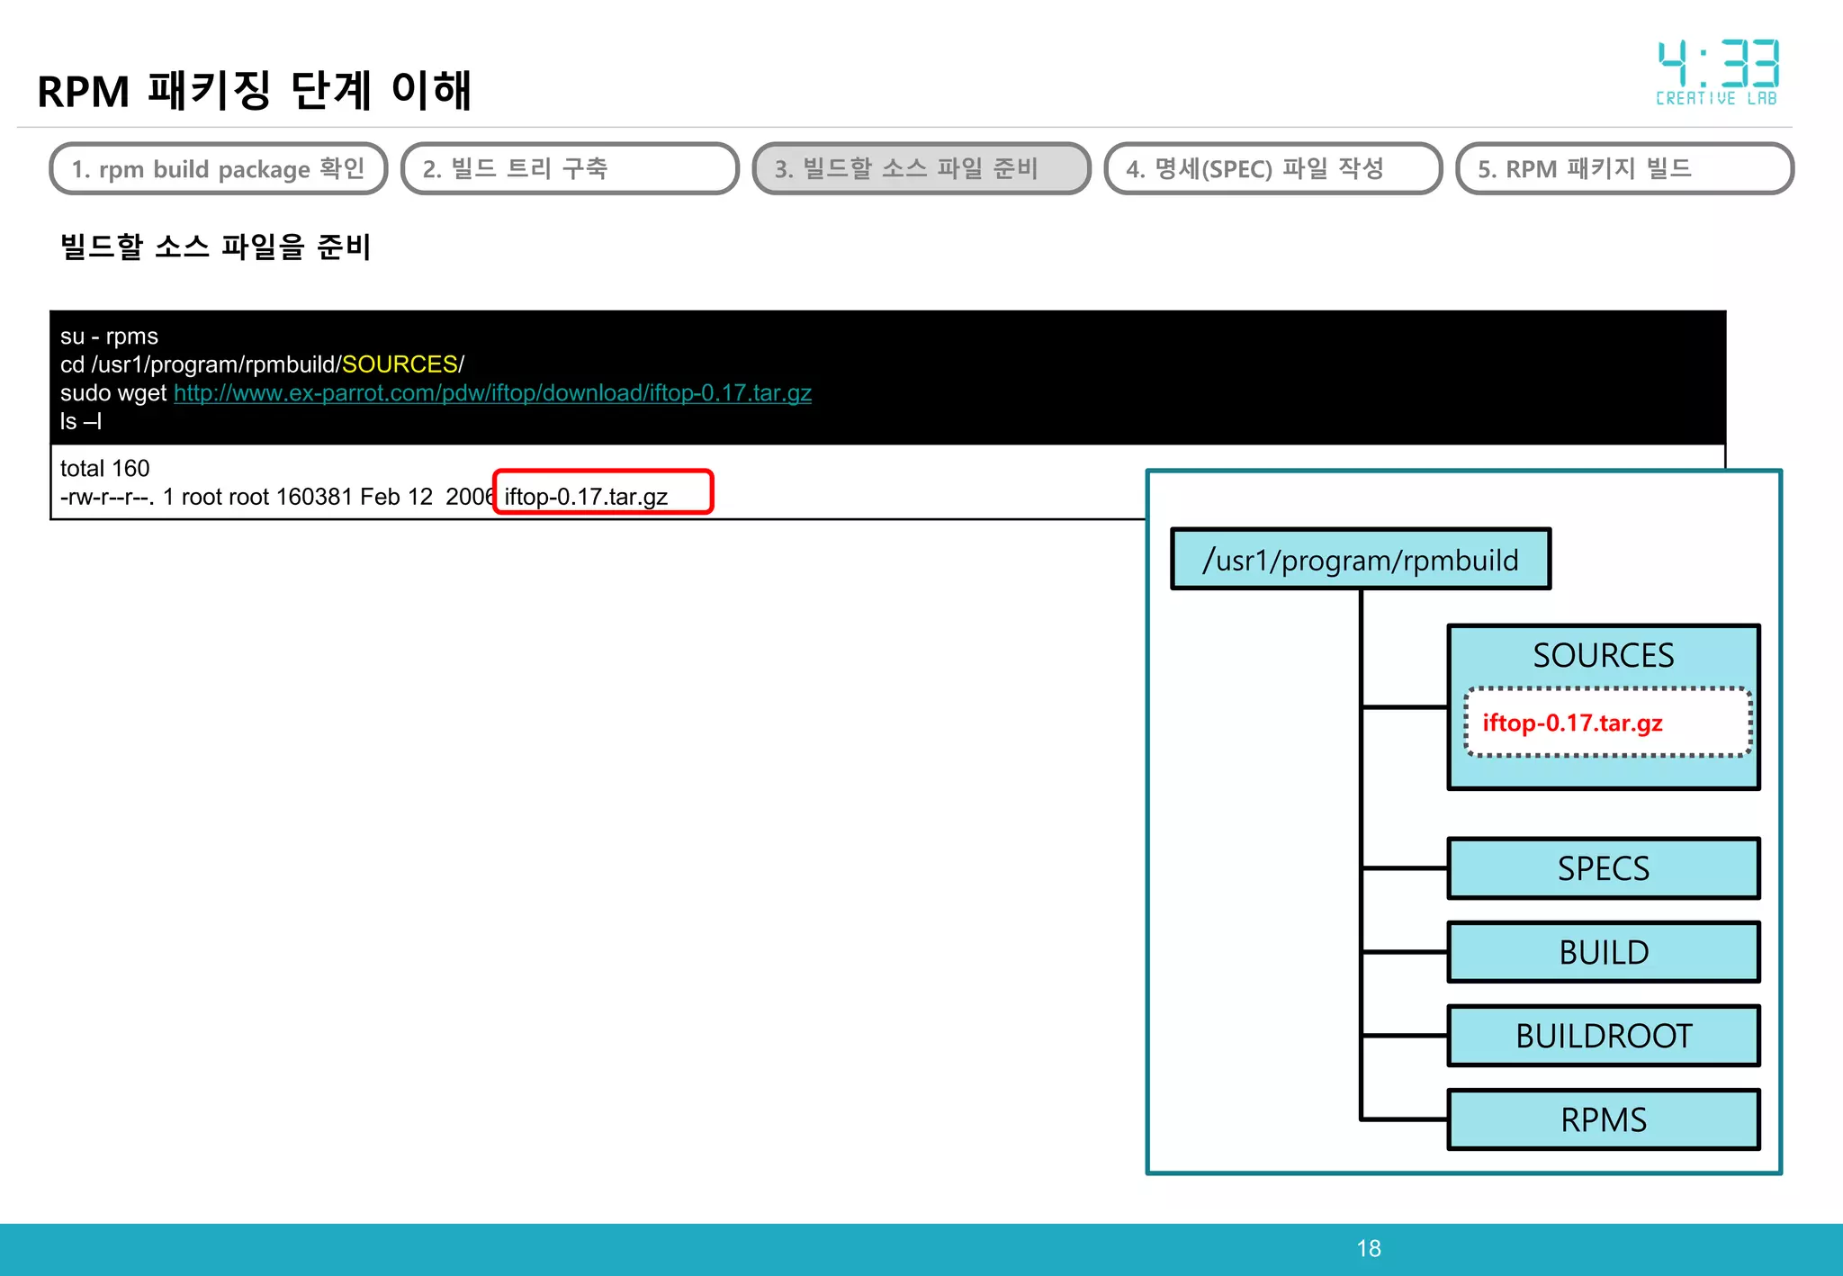
Task: Click the BUILDROOT folder box
Action: point(1604,1037)
